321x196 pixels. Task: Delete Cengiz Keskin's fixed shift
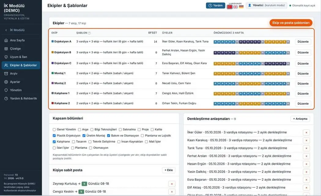[x=172, y=192]
